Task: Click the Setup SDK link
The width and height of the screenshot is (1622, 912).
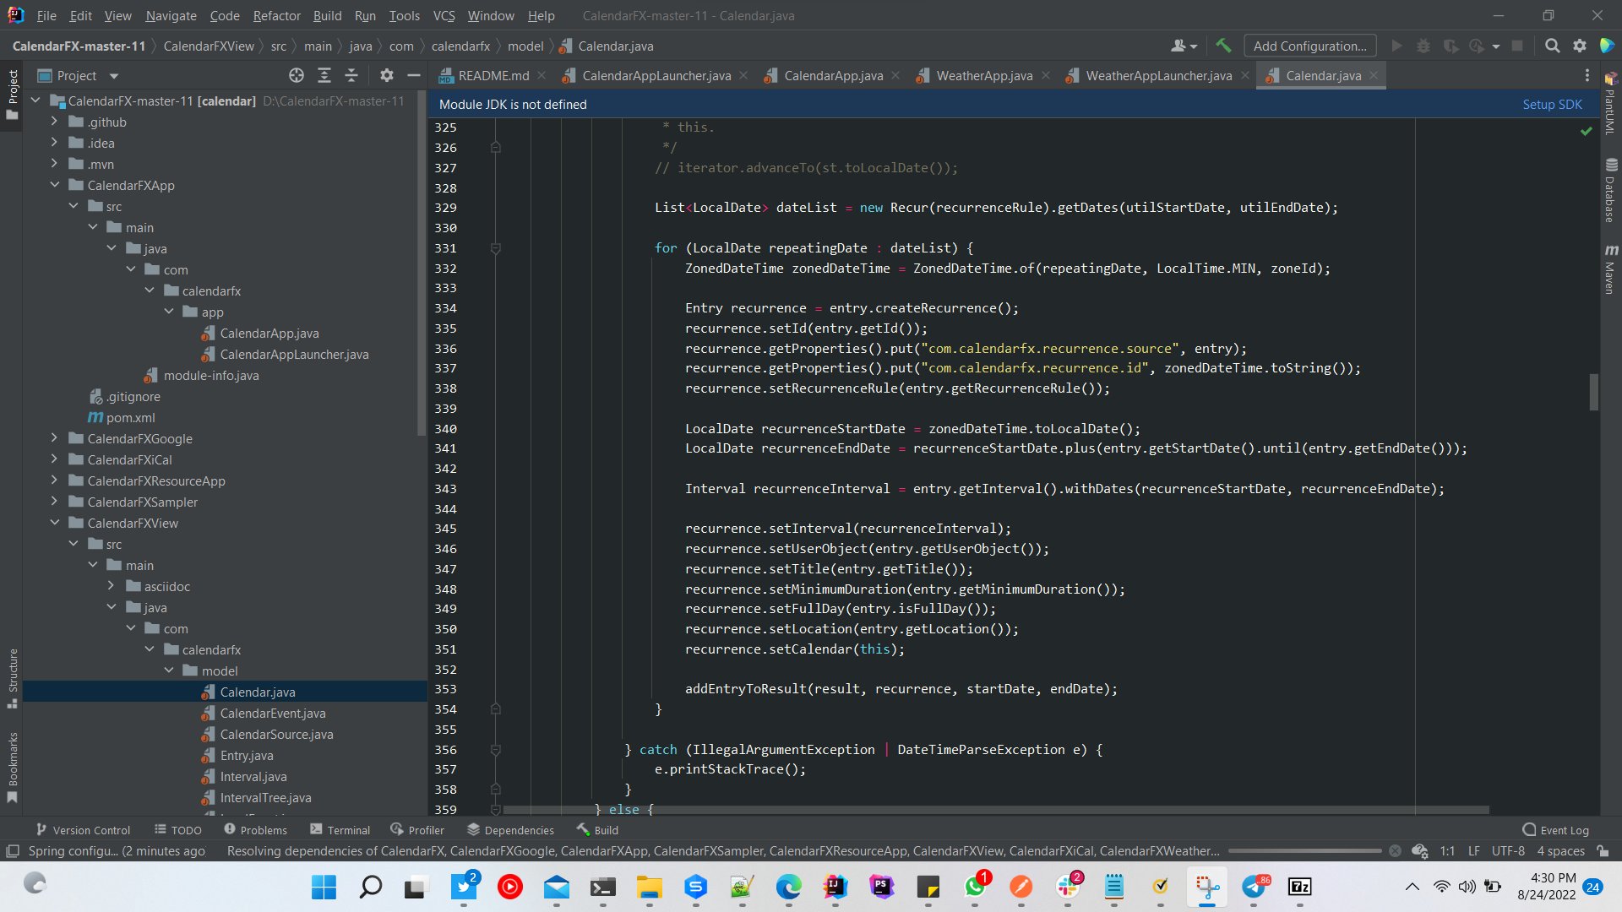Action: pyautogui.click(x=1552, y=104)
